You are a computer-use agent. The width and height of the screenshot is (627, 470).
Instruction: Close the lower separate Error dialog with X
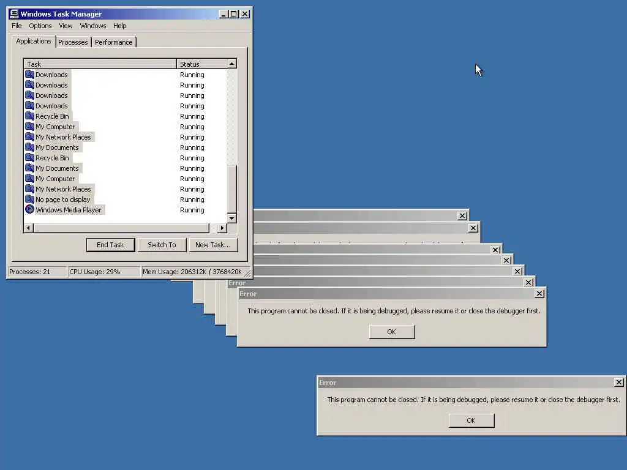pyautogui.click(x=618, y=382)
